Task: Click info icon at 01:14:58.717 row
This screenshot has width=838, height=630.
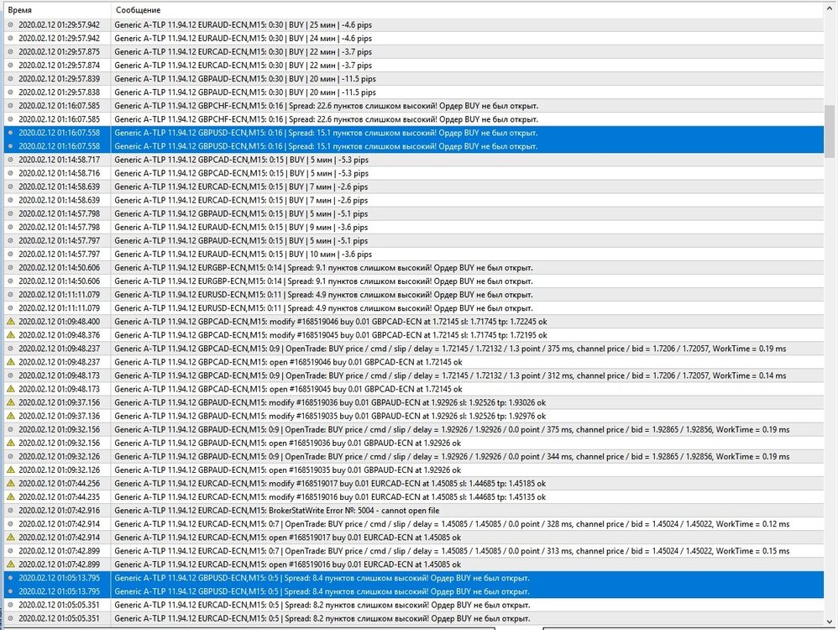Action: (x=10, y=160)
